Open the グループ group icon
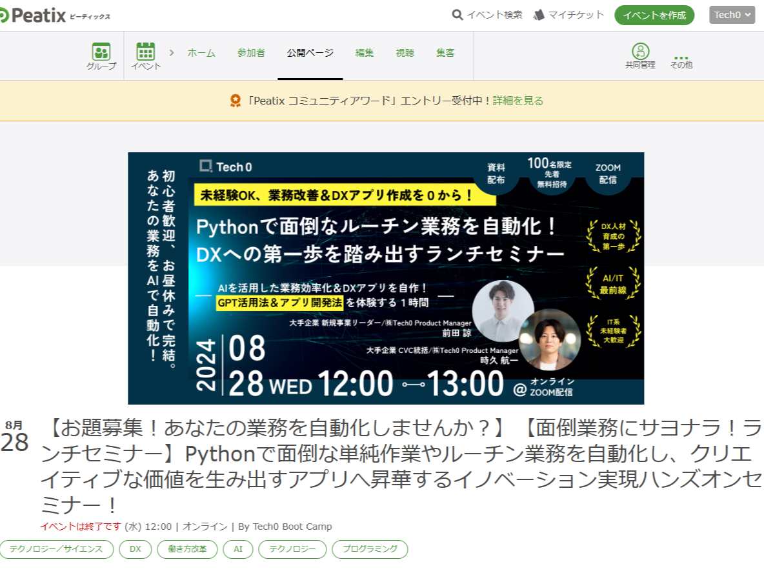 pyautogui.click(x=101, y=51)
